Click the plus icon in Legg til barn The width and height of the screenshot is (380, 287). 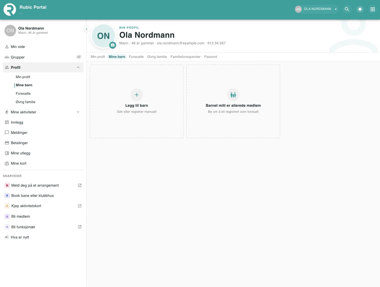137,95
